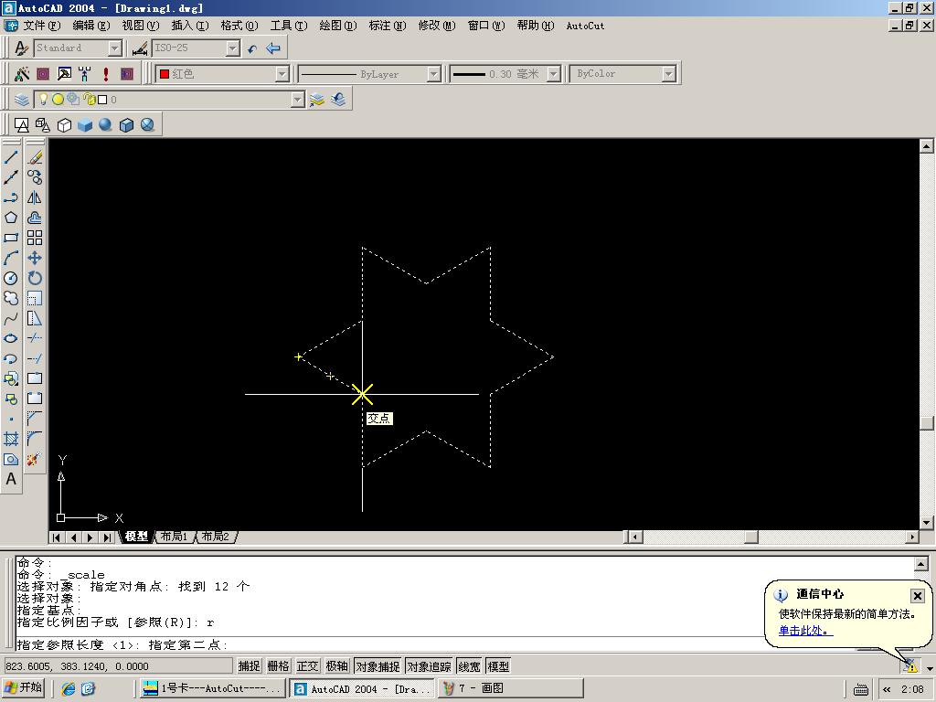The image size is (936, 702).
Task: Open the 0.30 毫米 lineweight dropdown
Action: [x=553, y=74]
